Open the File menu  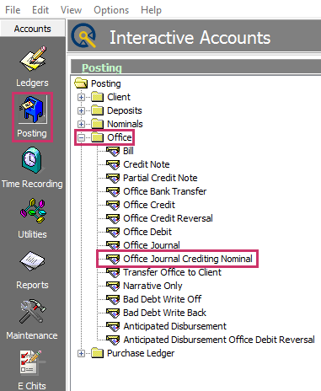(13, 10)
